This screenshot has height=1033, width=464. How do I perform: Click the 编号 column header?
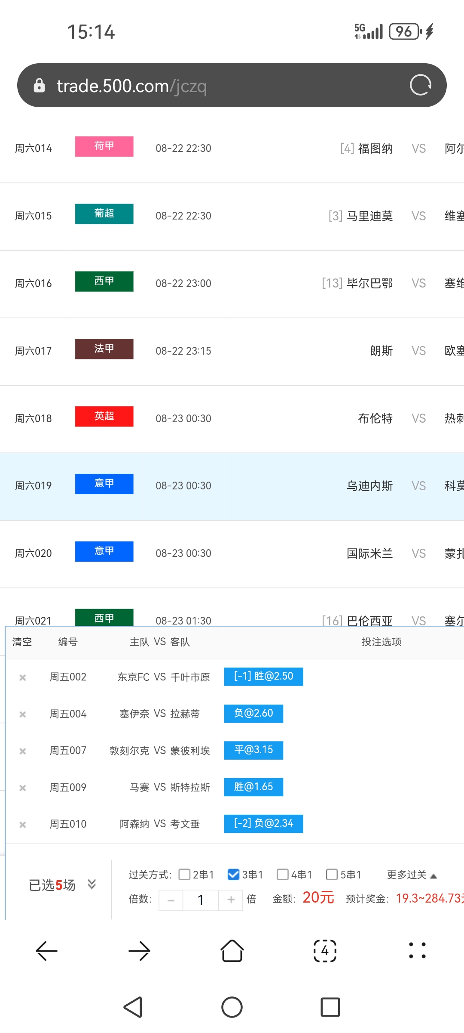[68, 642]
